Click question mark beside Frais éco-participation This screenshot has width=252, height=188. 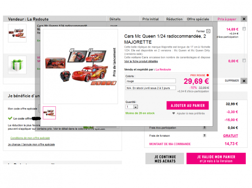204,128
